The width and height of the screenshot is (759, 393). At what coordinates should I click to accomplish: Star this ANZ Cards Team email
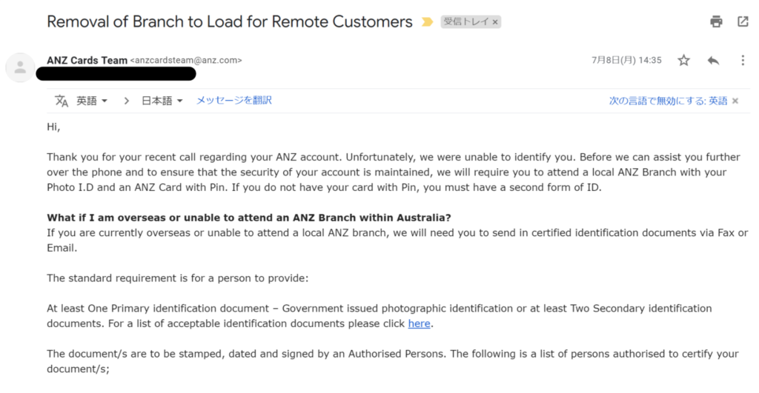pos(683,61)
